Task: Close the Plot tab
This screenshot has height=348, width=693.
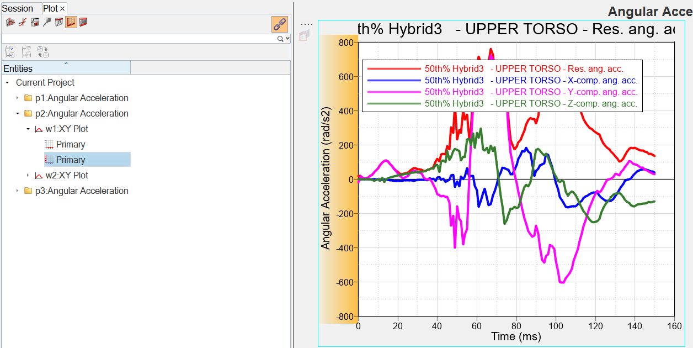Action: 62,9
